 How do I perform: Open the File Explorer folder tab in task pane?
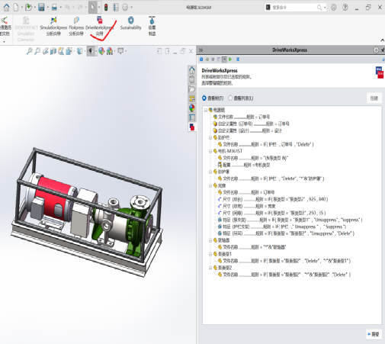point(192,89)
